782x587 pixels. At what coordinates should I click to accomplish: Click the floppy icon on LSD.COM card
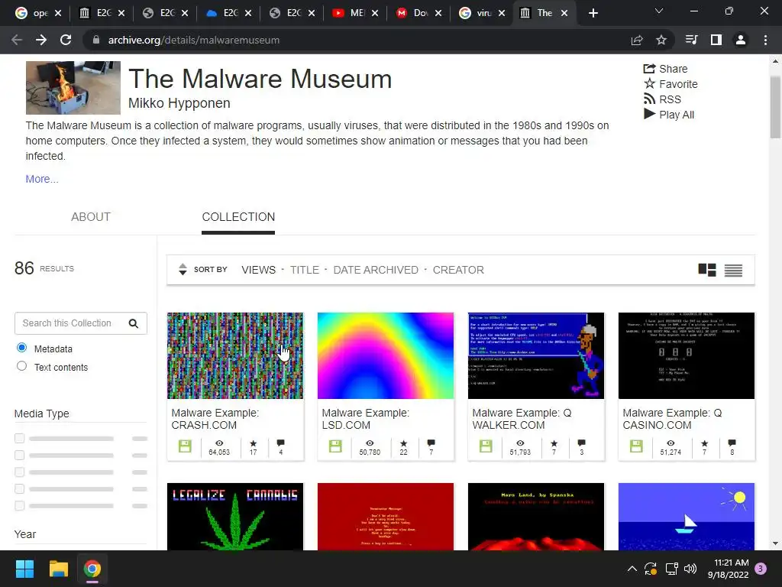click(x=336, y=446)
